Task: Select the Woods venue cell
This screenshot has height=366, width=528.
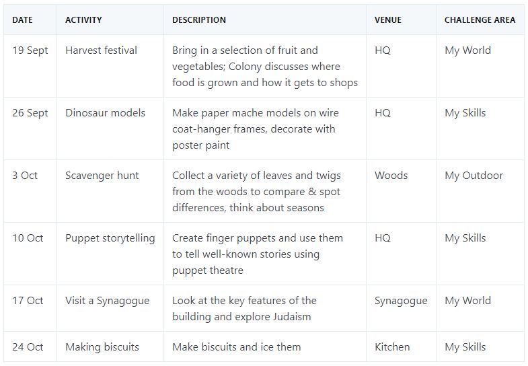Action: pyautogui.click(x=391, y=176)
